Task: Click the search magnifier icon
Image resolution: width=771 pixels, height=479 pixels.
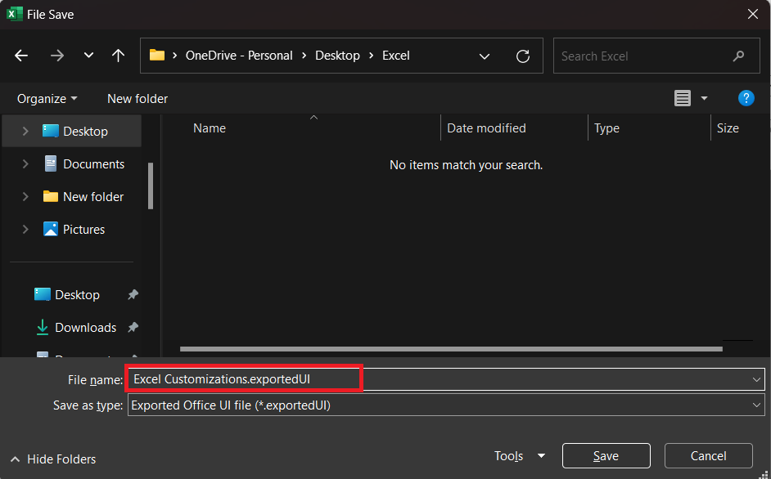Action: (738, 56)
